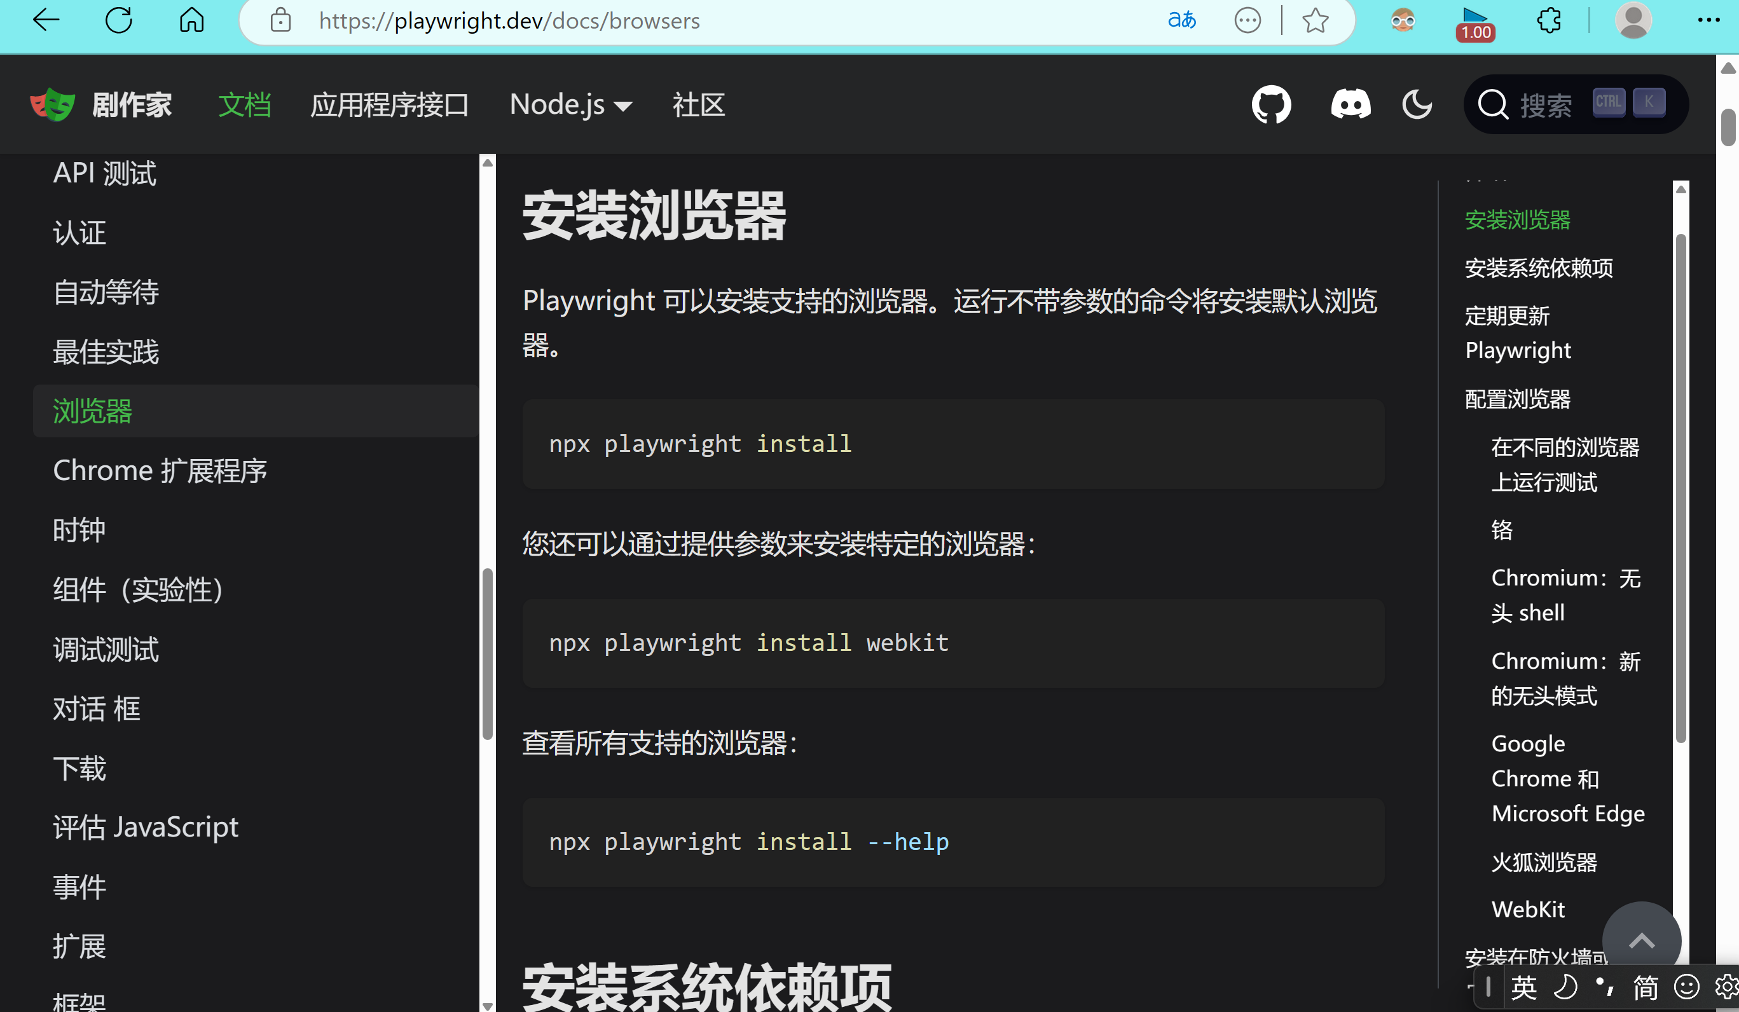Expand the Node.js language dropdown

coord(570,105)
